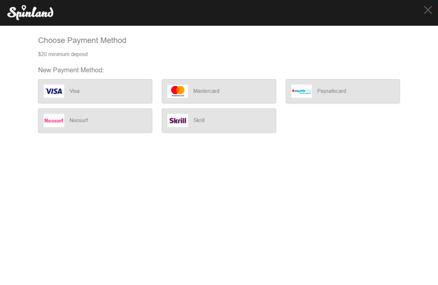Click the Visa logo icon

(54, 91)
